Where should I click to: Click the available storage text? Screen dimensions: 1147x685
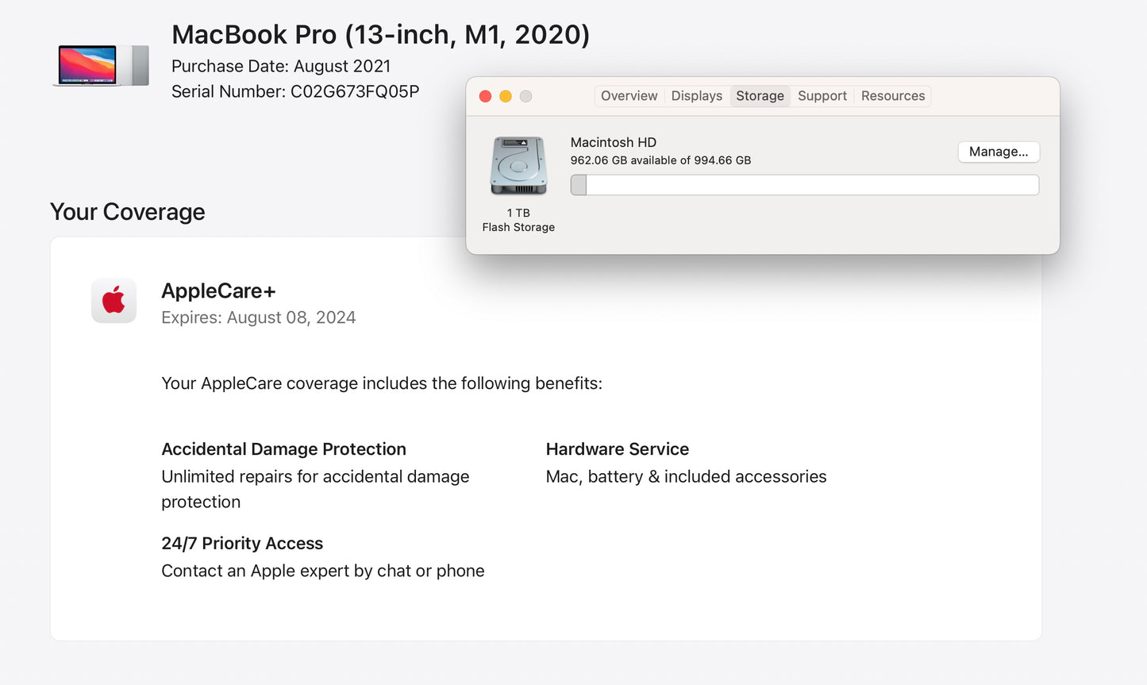661,160
